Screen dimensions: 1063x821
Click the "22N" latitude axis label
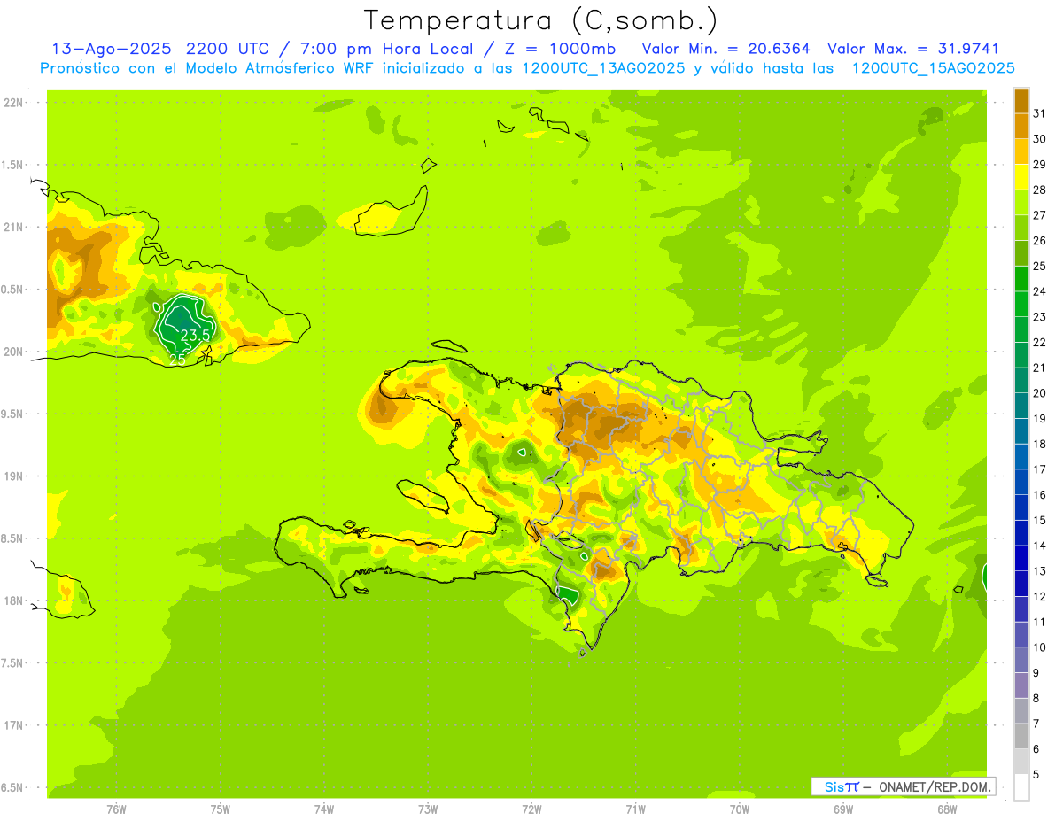(13, 103)
